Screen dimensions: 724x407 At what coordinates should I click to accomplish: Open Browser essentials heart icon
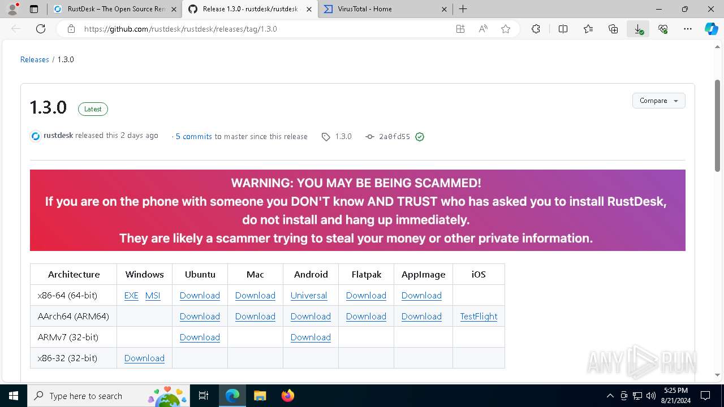(663, 29)
